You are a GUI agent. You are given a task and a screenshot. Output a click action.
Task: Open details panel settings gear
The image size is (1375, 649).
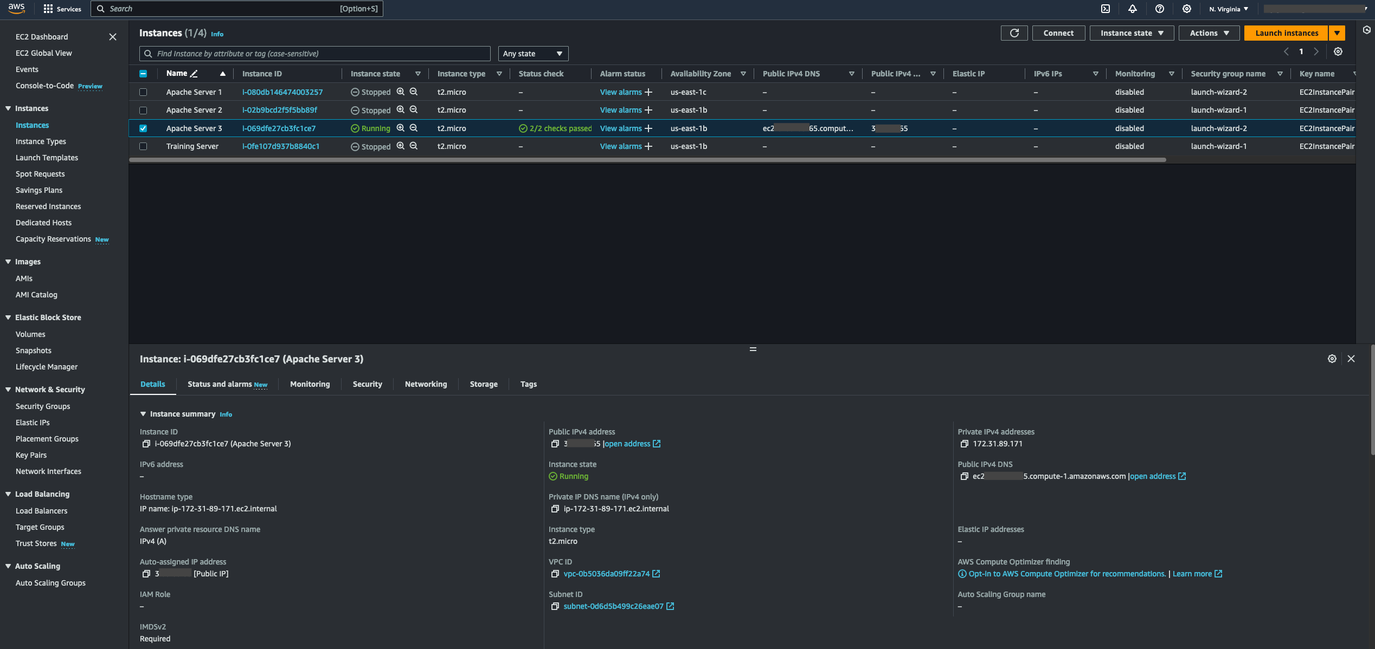pyautogui.click(x=1332, y=359)
